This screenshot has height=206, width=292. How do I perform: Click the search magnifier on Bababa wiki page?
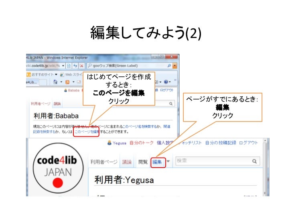tap(171, 104)
